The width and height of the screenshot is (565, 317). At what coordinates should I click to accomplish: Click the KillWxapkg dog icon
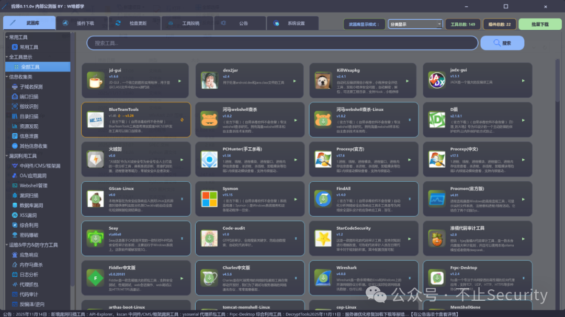click(x=323, y=80)
